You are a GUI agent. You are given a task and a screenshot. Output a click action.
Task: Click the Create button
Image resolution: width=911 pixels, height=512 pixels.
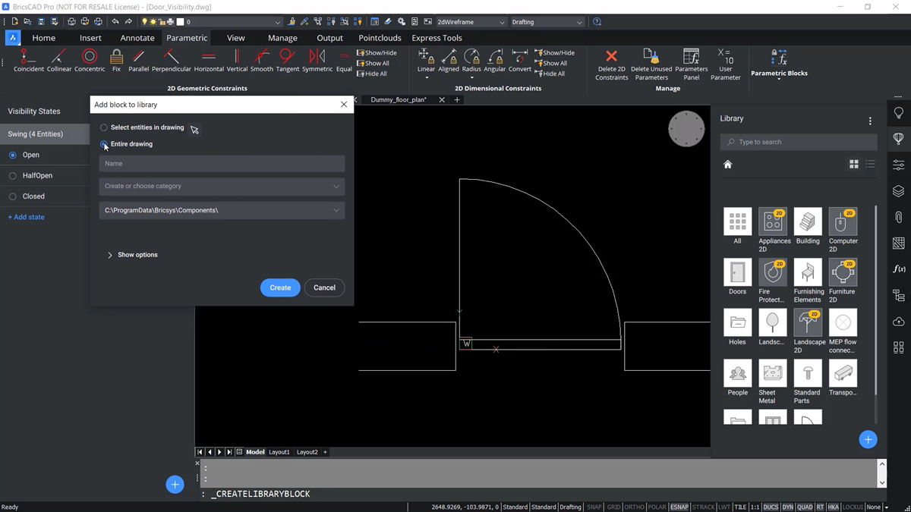(279, 287)
